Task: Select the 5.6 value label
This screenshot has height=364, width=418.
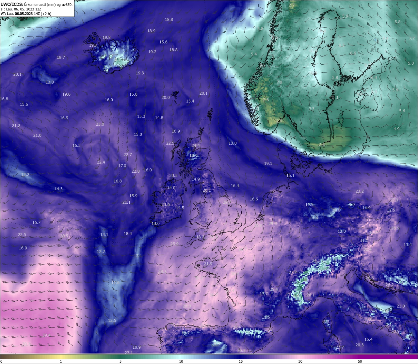Action: click(x=402, y=111)
